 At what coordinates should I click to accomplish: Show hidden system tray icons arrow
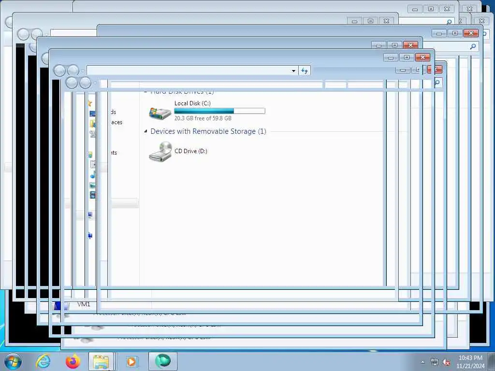422,362
